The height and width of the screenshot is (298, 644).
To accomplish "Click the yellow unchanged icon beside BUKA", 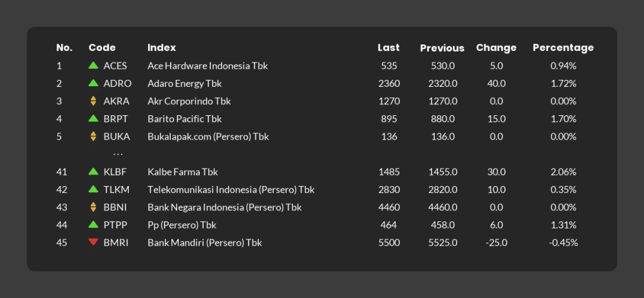I will tap(93, 136).
